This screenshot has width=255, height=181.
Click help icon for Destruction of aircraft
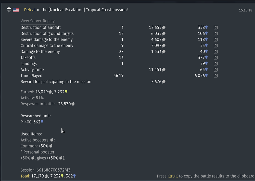[x=216, y=27]
